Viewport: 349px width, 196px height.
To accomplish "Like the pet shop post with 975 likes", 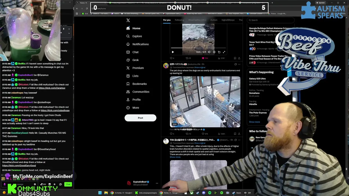I will click(205, 134).
